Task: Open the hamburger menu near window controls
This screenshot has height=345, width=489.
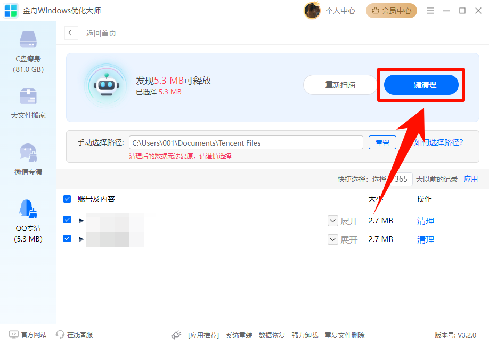Action: (430, 10)
